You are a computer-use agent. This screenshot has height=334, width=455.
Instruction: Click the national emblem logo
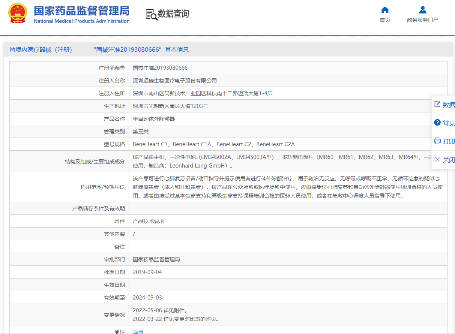pyautogui.click(x=18, y=13)
